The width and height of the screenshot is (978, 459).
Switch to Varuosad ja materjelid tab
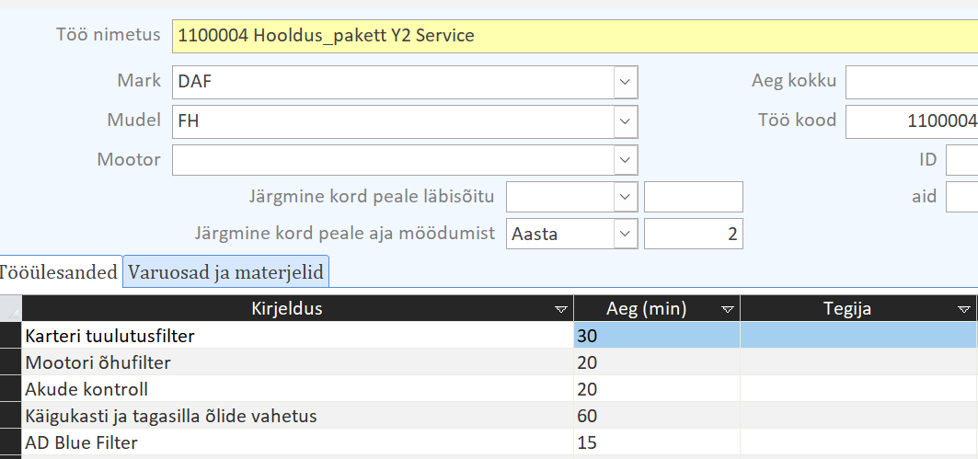click(226, 271)
